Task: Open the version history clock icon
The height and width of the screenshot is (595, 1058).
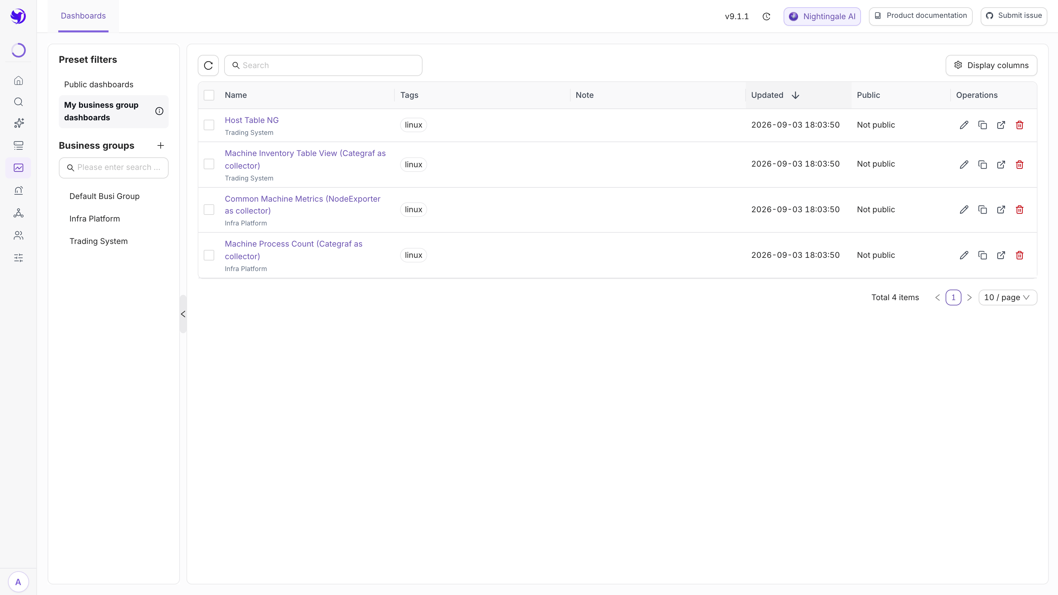Action: coord(766,17)
